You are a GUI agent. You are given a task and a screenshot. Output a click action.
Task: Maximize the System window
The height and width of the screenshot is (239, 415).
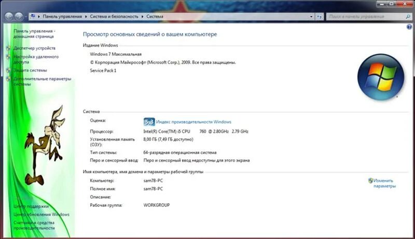click(392, 4)
